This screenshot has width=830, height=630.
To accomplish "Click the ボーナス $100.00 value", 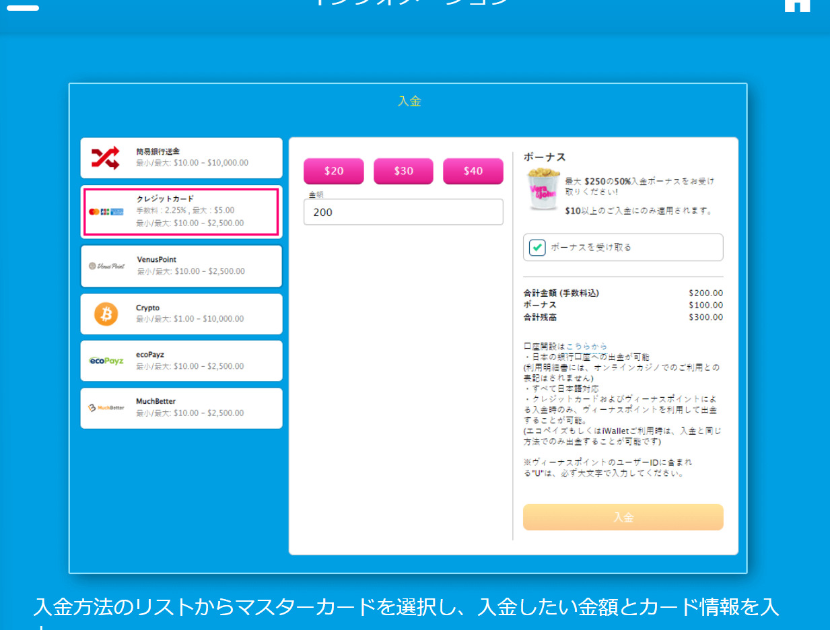I will click(x=706, y=305).
